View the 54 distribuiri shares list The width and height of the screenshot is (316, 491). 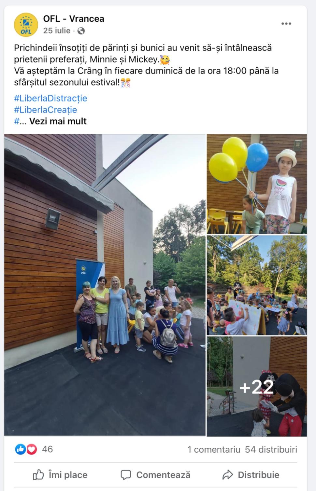271,450
